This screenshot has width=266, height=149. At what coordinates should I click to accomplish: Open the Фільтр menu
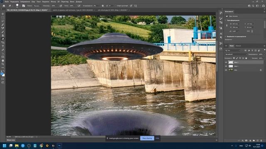tap(53, 2)
